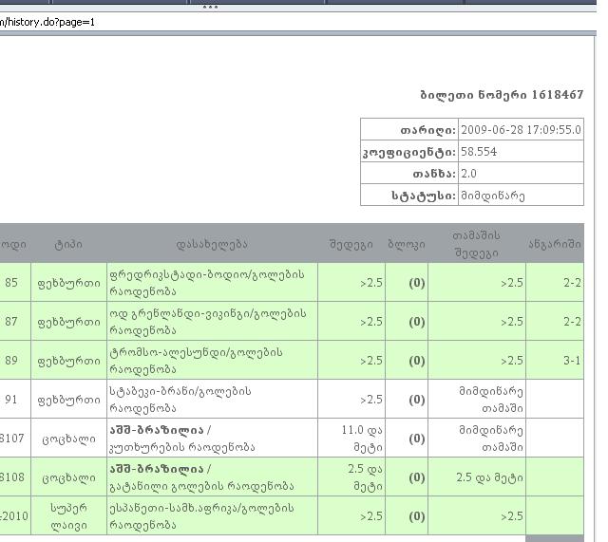Click the კოეფიციენტი label cell
Screen dimensions: 608x542
409,152
